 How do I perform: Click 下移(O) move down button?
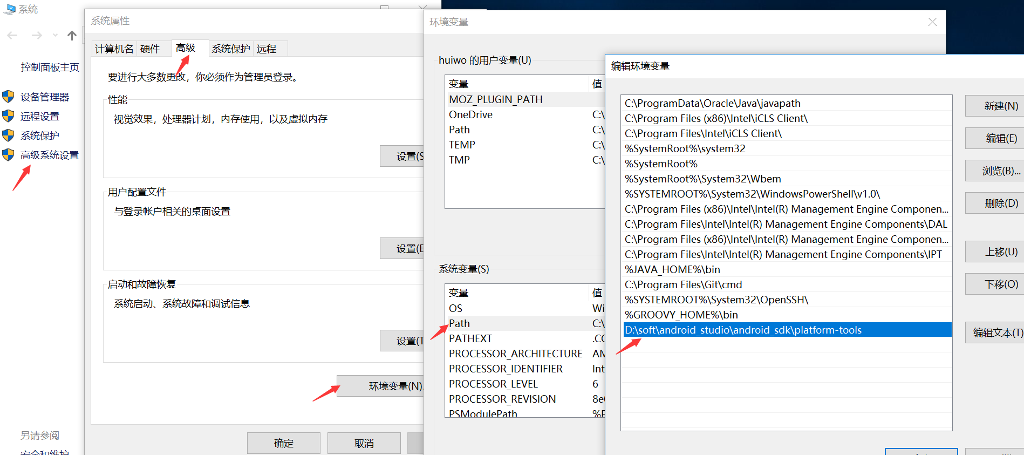point(994,284)
